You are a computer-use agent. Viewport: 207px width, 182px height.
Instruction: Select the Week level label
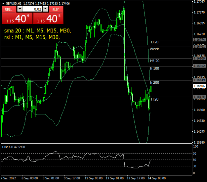click(x=154, y=49)
